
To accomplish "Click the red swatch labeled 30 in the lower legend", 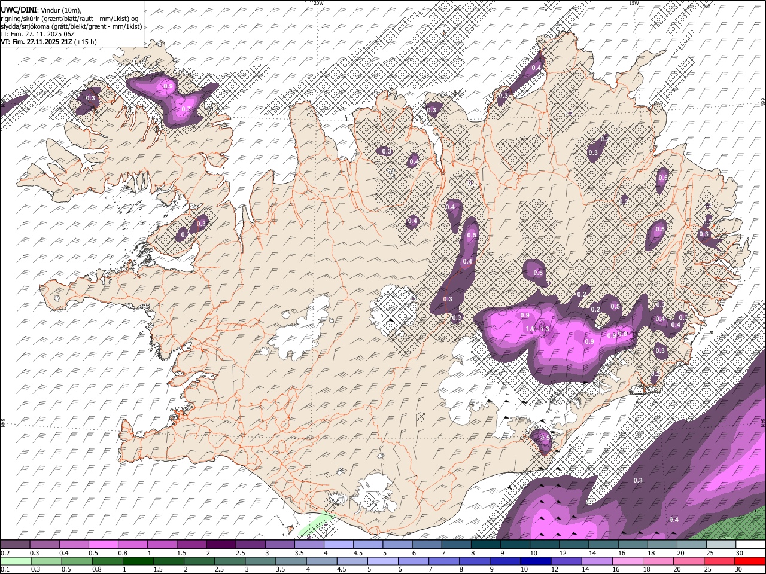I will (x=750, y=561).
